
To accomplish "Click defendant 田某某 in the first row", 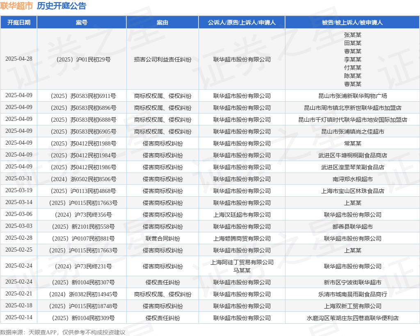I will tap(352, 43).
